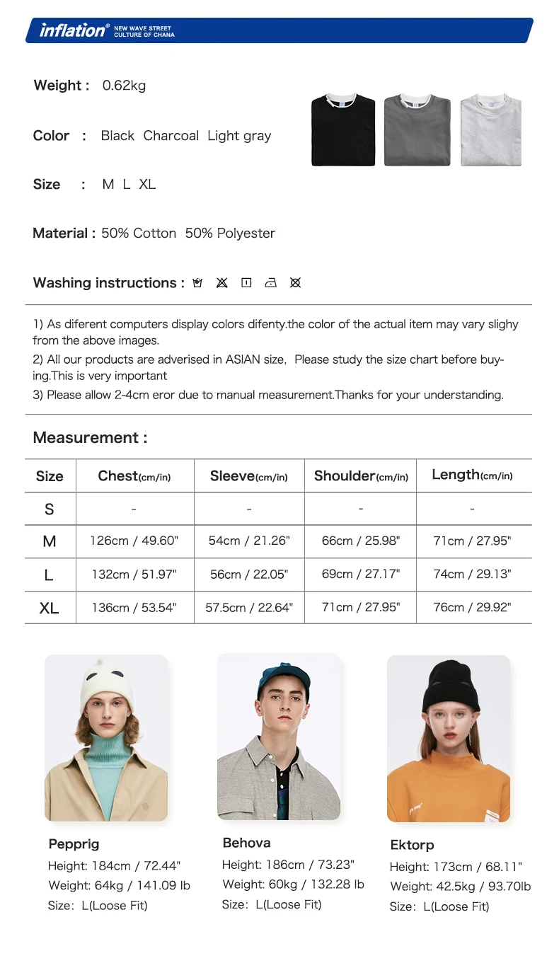Select the charcoal sweatshirt swatch
Screen dimensions: 559x963
(x=417, y=129)
